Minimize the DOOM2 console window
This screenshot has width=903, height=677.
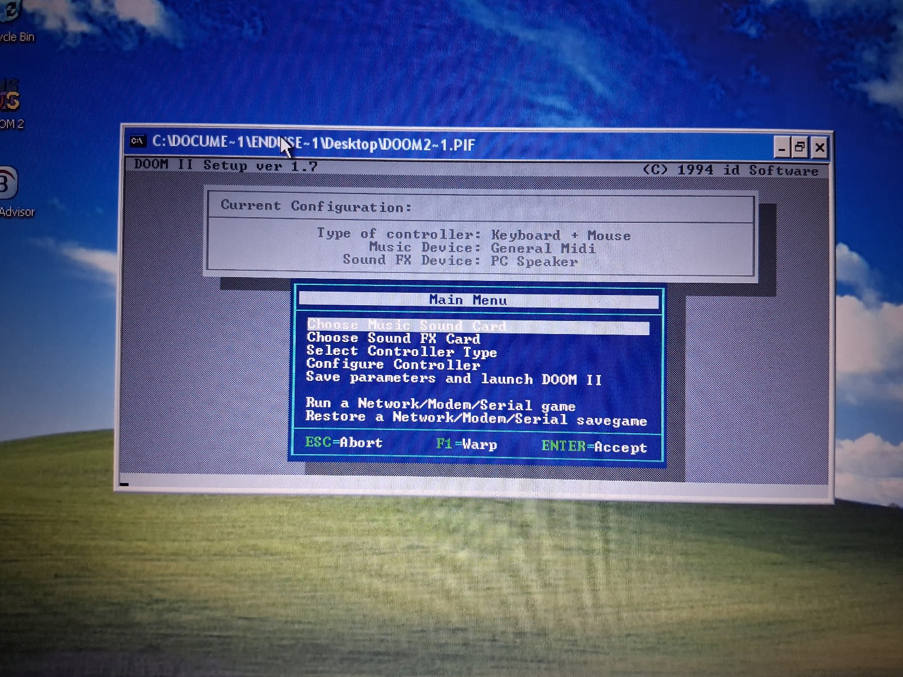click(x=781, y=148)
